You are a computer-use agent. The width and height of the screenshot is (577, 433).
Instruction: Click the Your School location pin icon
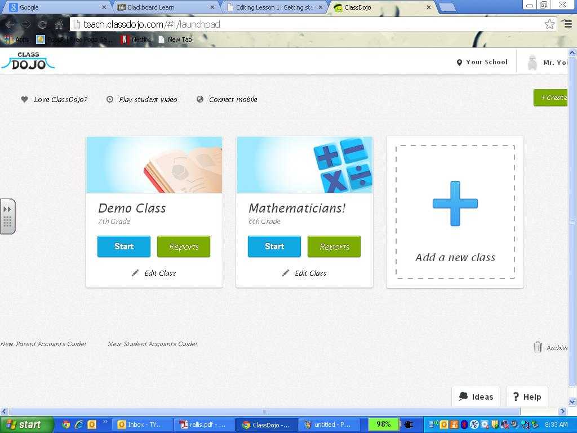click(x=459, y=63)
